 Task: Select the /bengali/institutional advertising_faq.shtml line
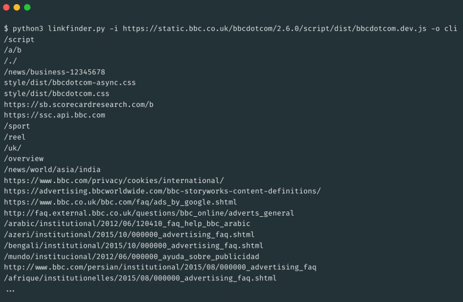(x=134, y=246)
